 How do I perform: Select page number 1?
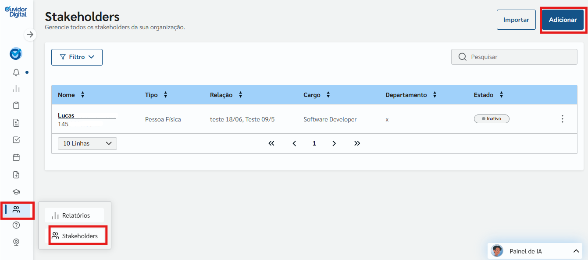[314, 143]
